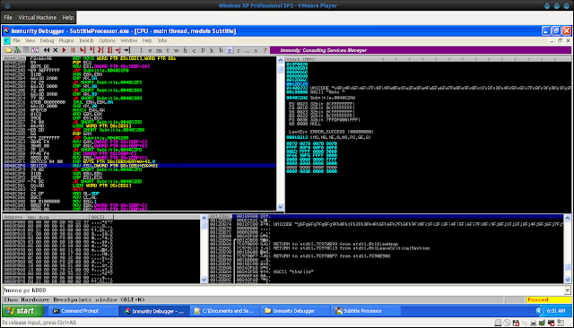The image size is (574, 328).
Task: Open VMware Player Virtual Machine menu
Action: coord(38,17)
